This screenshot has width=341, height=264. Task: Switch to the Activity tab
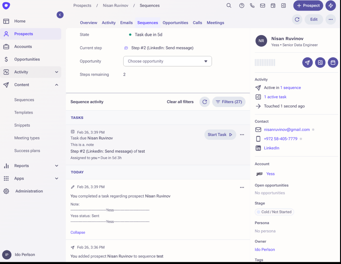coord(108,23)
